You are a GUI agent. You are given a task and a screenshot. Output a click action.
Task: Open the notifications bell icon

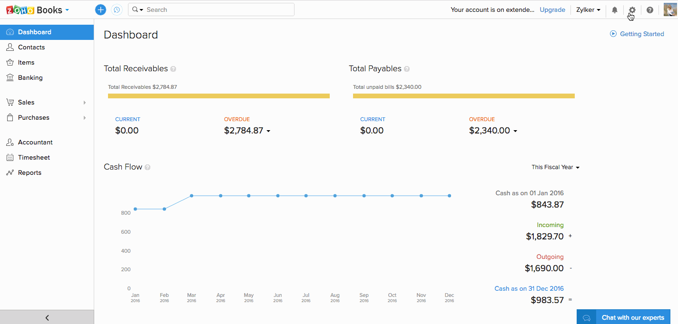pyautogui.click(x=615, y=10)
